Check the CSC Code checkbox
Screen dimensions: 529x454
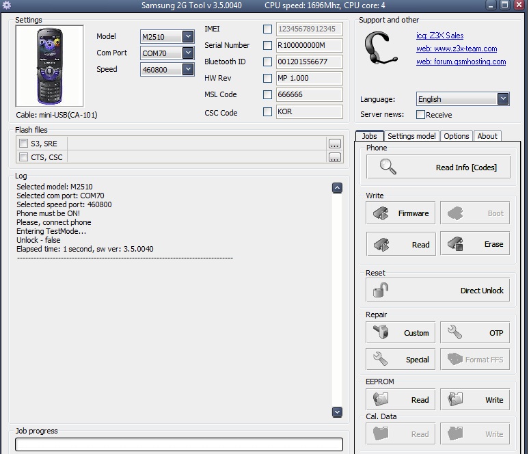pos(267,111)
